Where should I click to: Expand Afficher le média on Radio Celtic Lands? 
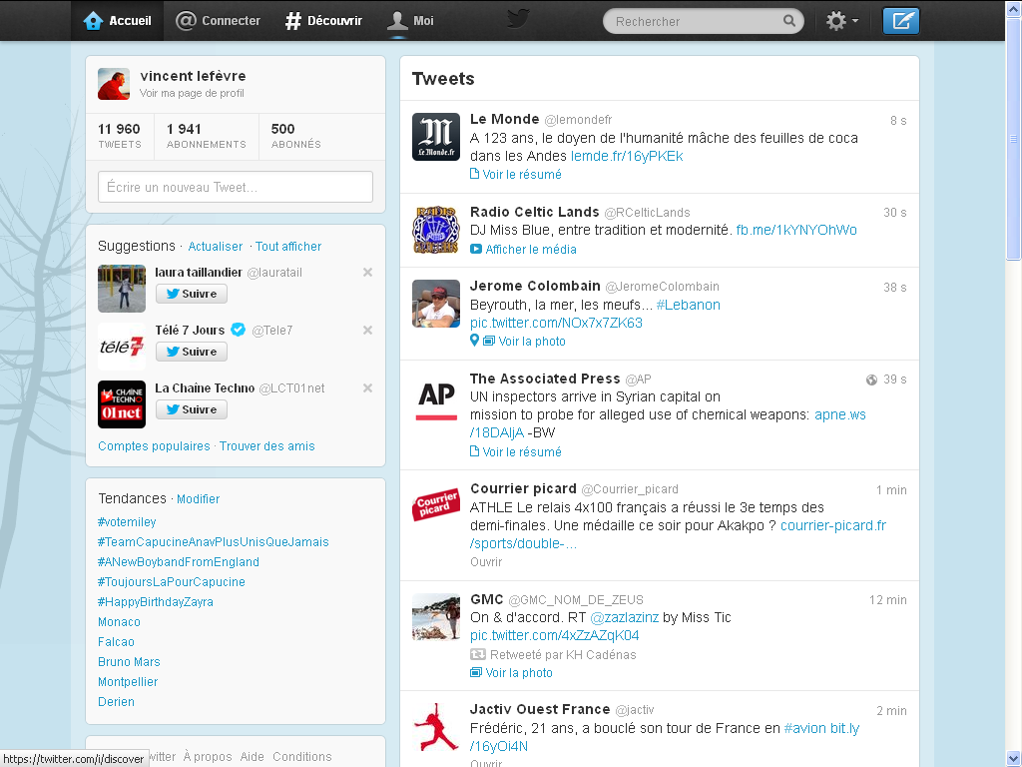click(523, 249)
